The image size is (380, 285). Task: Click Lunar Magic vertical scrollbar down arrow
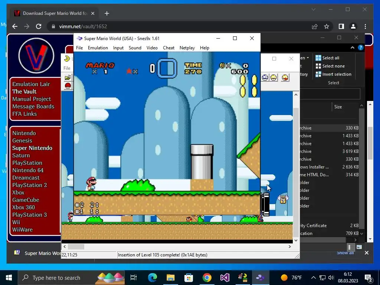(x=296, y=240)
